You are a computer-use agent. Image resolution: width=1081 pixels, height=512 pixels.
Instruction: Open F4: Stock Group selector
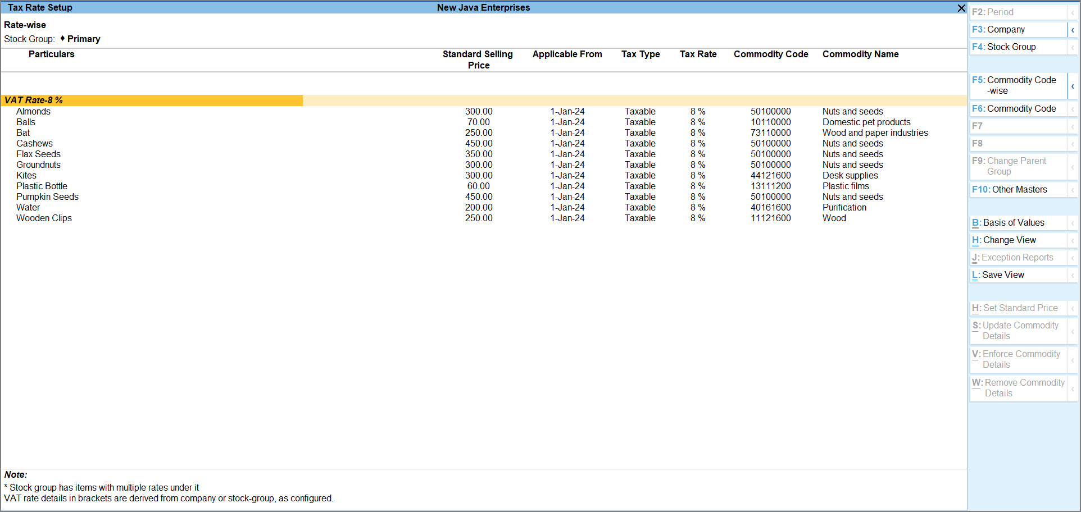point(1018,47)
